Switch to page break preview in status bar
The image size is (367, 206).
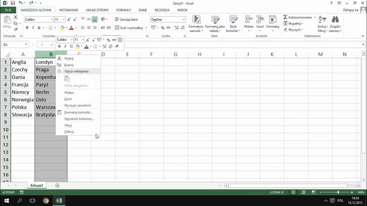(314, 192)
